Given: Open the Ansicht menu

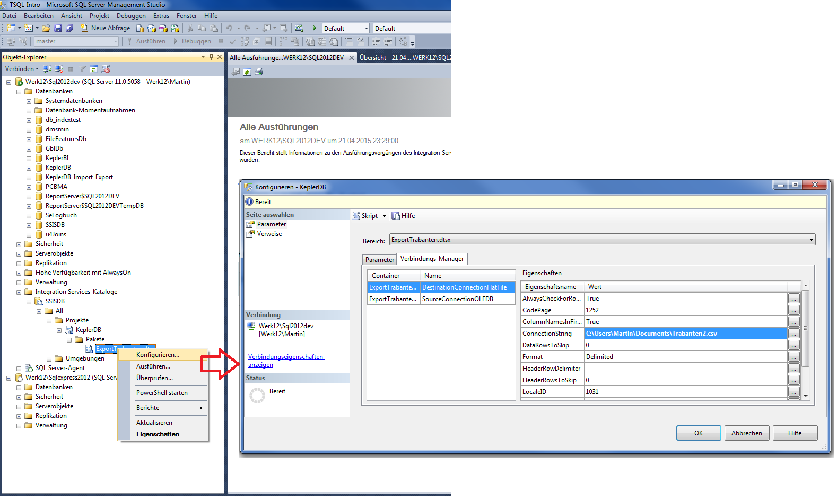Looking at the screenshot, I should click(x=72, y=16).
